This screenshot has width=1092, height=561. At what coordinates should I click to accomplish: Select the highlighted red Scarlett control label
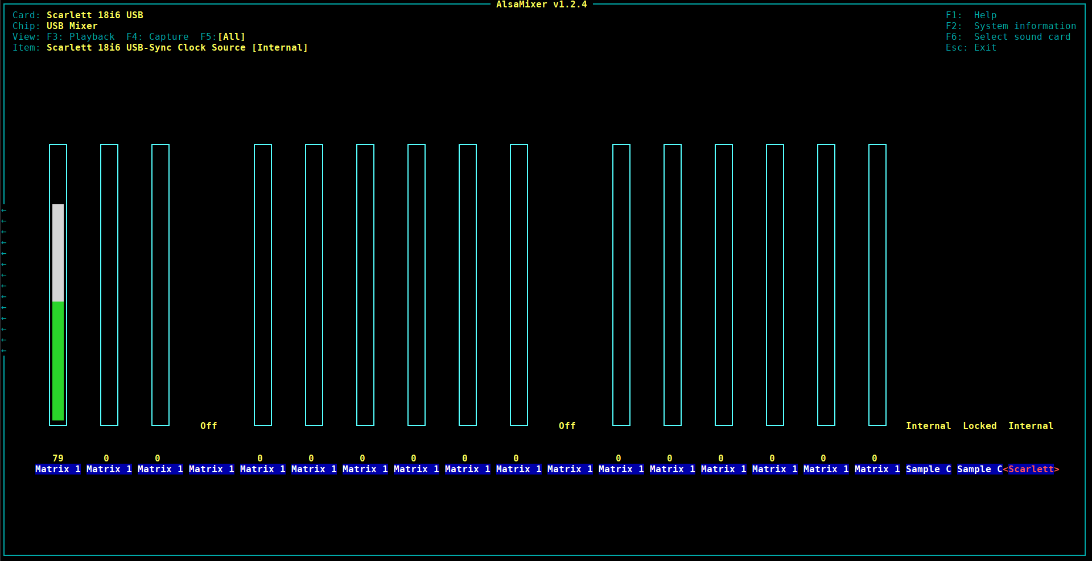[1031, 469]
